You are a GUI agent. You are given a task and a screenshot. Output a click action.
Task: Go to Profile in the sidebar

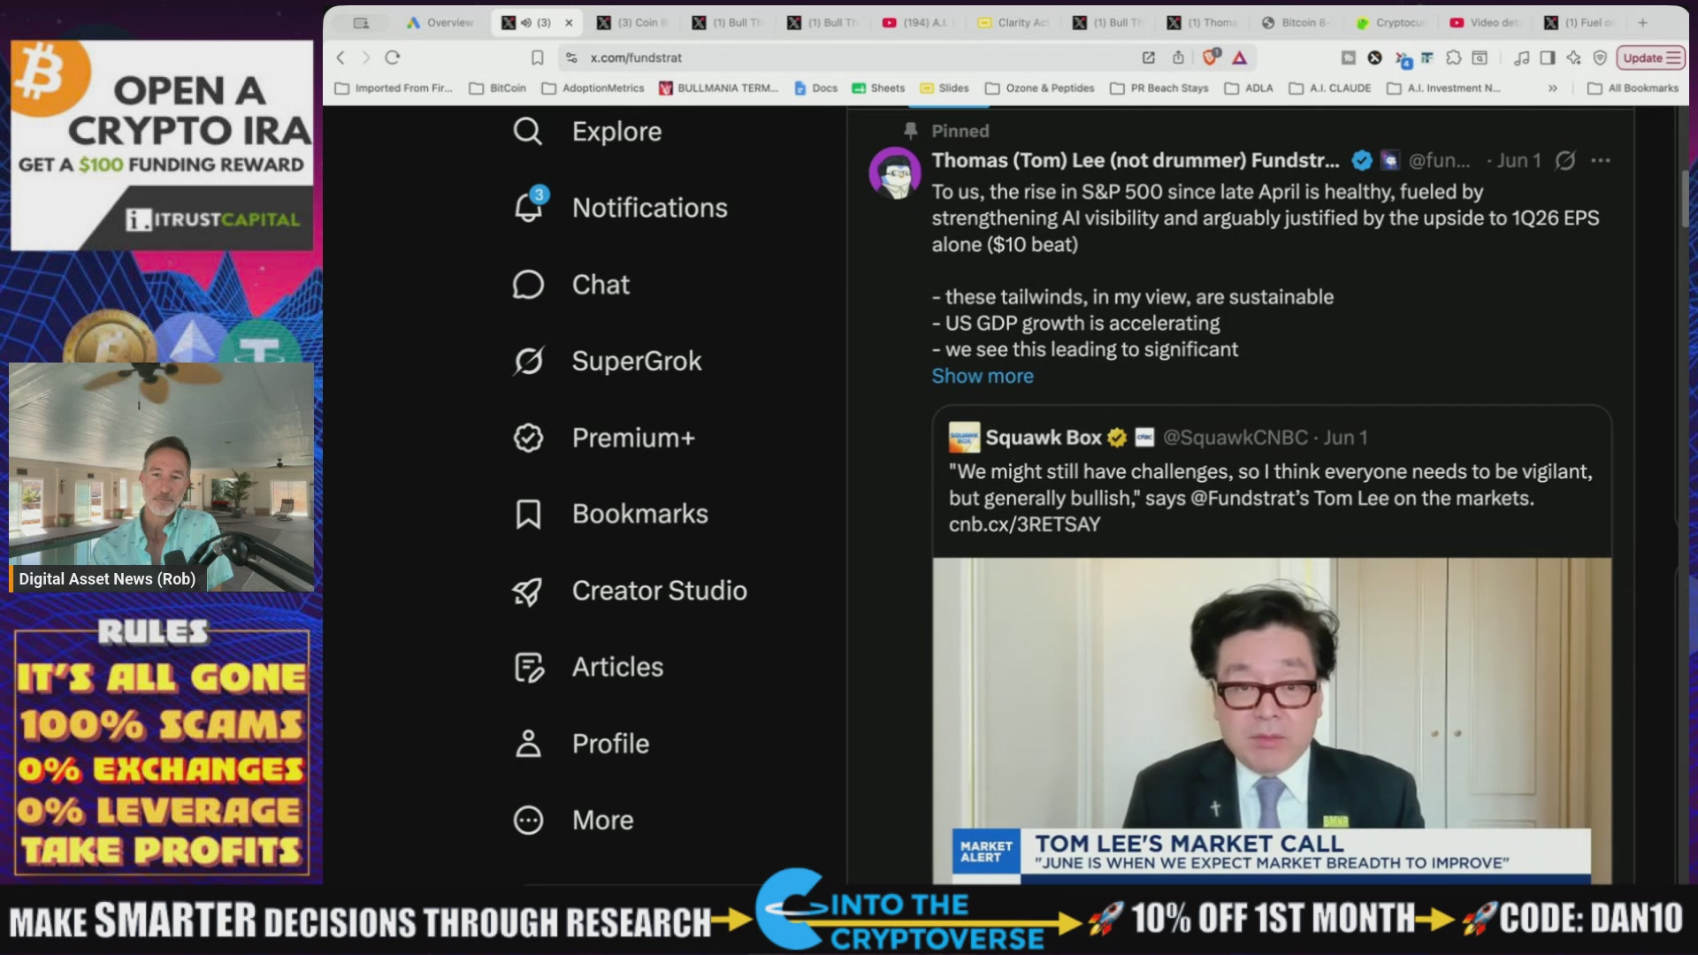tap(581, 744)
